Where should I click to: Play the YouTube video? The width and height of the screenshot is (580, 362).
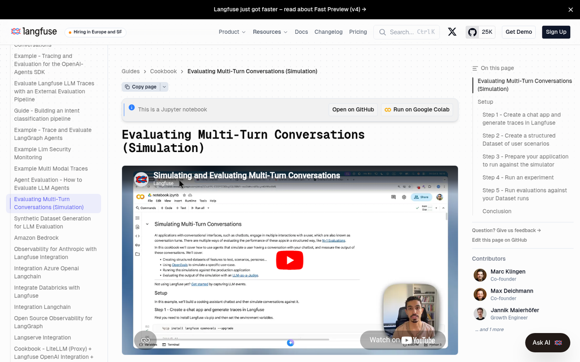290,261
